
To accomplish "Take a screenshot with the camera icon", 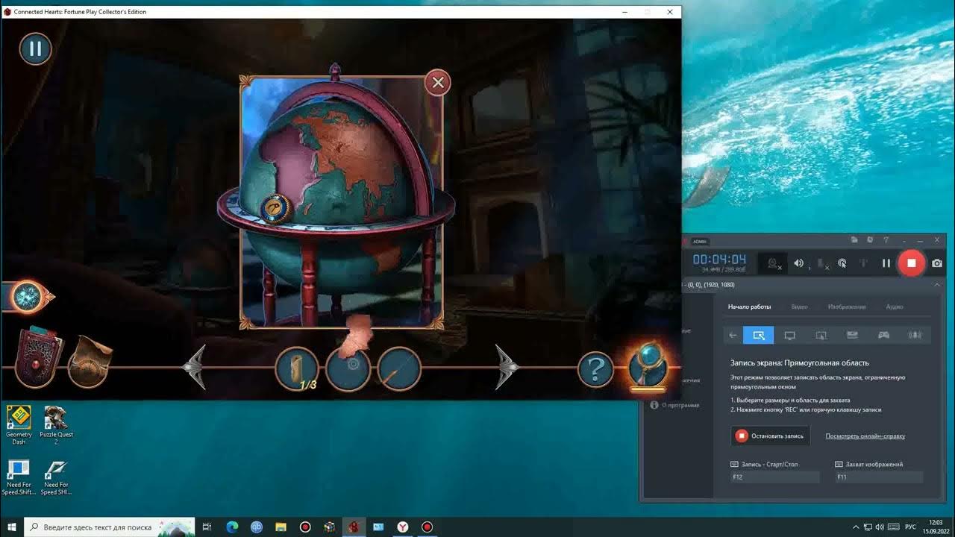I will [937, 263].
